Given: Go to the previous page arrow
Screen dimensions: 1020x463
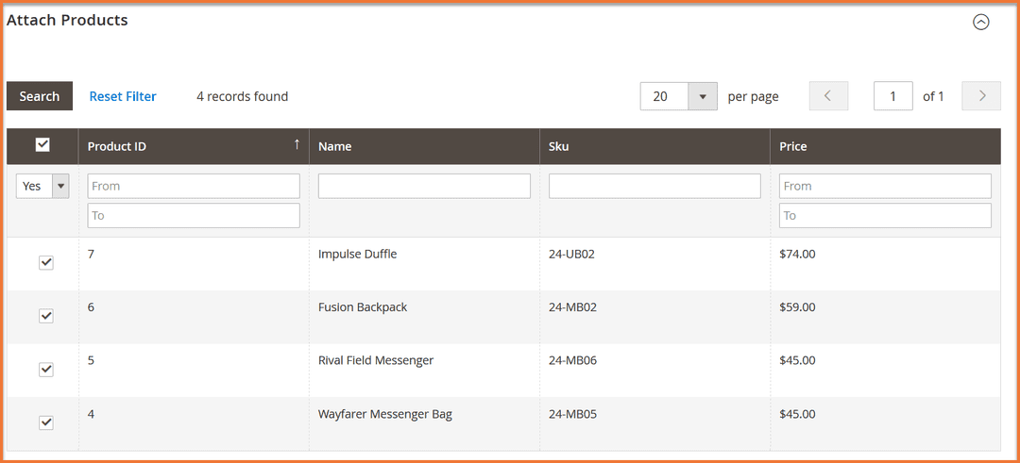Looking at the screenshot, I should [828, 96].
